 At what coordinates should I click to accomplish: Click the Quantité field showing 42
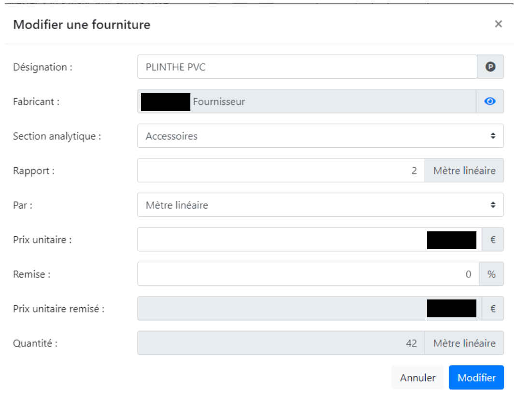click(x=281, y=343)
